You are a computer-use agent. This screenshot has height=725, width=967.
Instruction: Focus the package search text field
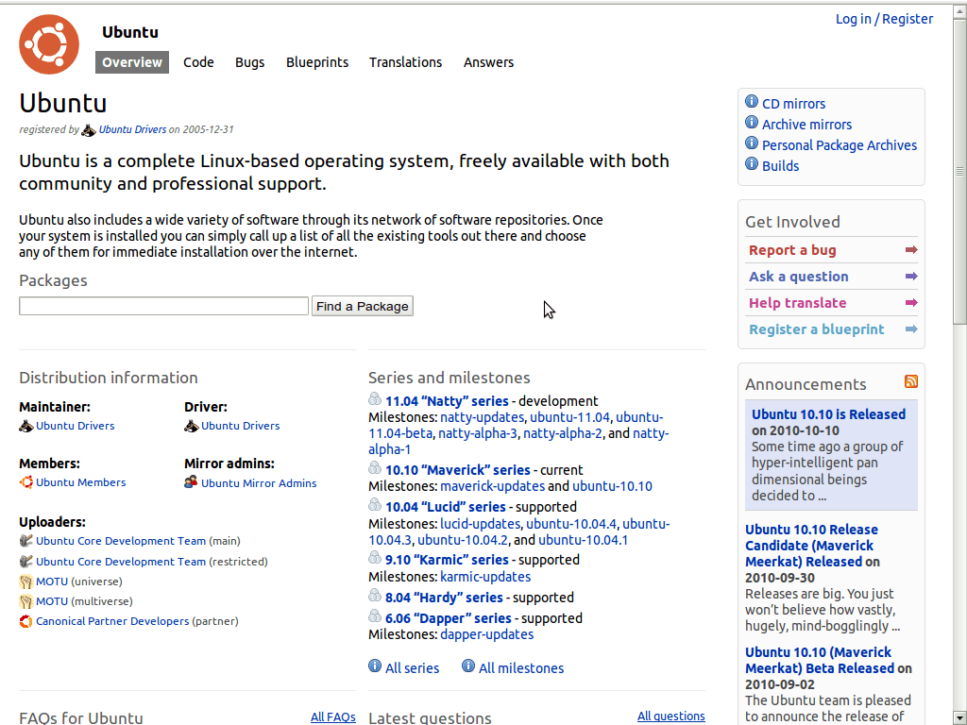(x=163, y=306)
